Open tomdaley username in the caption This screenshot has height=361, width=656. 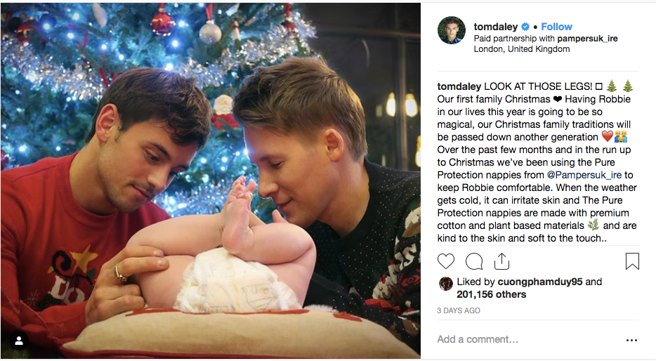tap(459, 86)
